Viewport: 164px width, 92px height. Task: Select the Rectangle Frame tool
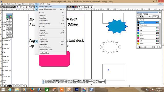click(11, 28)
